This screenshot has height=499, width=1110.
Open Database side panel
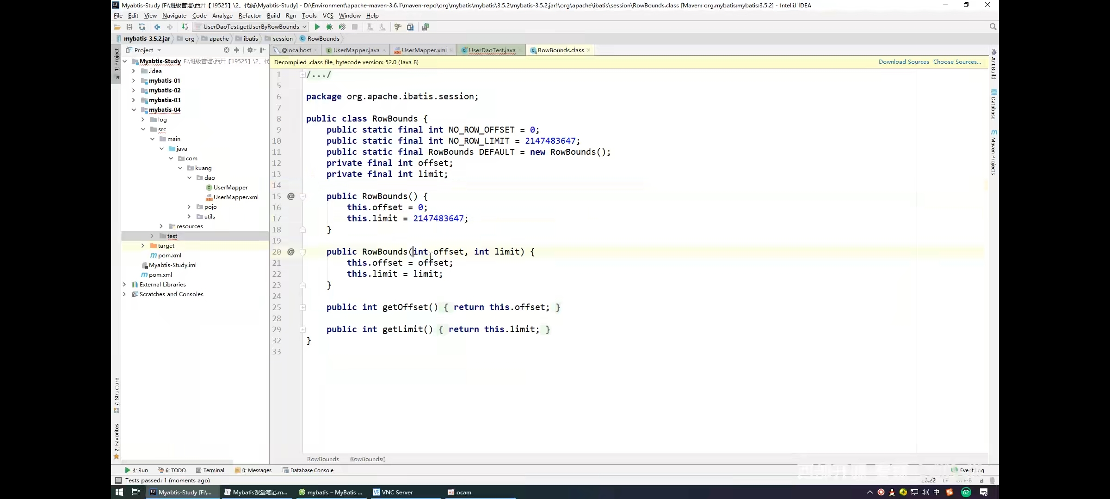(993, 105)
